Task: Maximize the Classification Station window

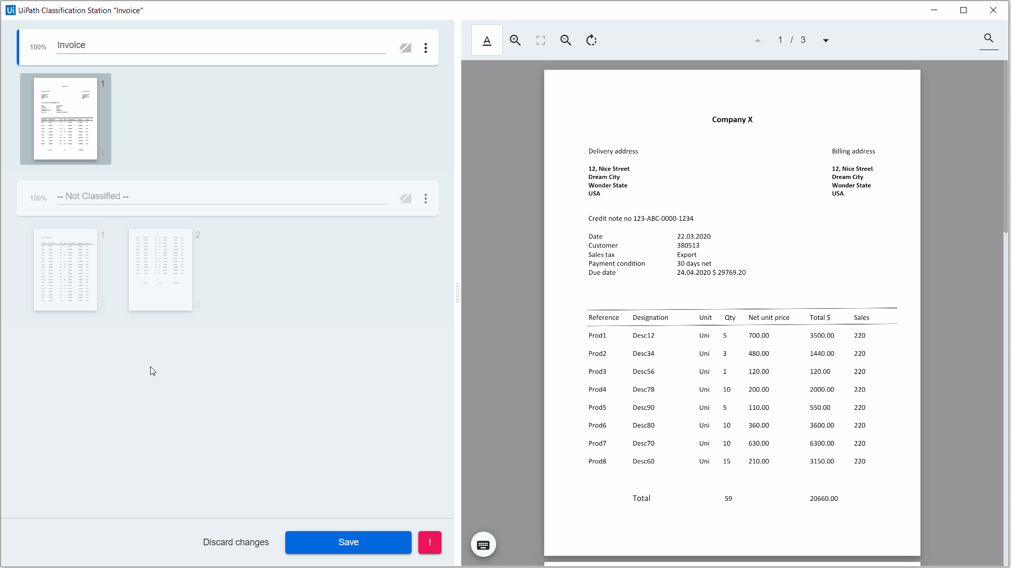Action: coord(963,10)
